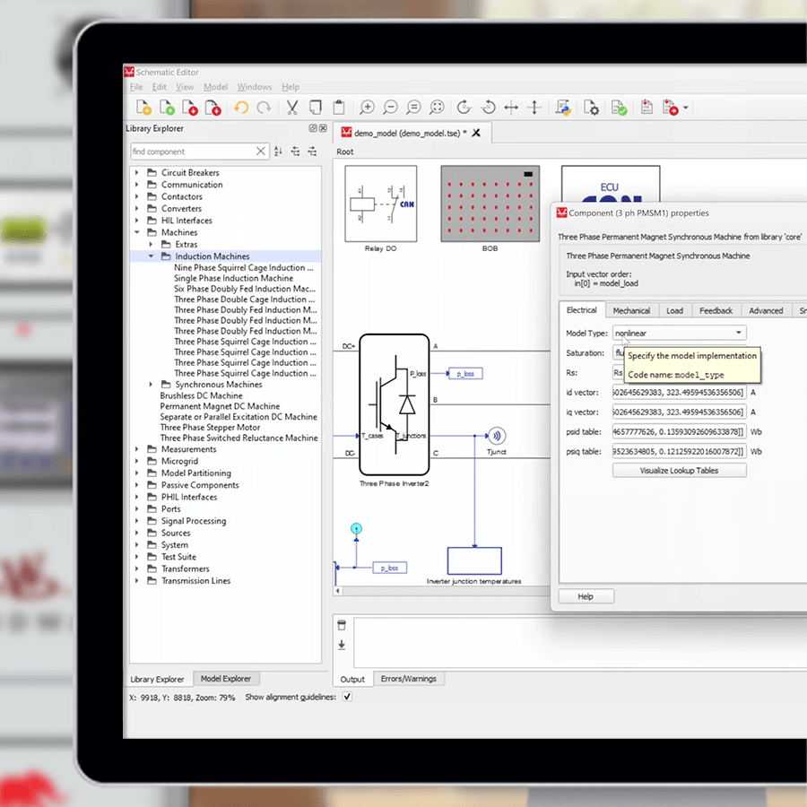Paste using the clipboard toolbar icon

pyautogui.click(x=339, y=108)
